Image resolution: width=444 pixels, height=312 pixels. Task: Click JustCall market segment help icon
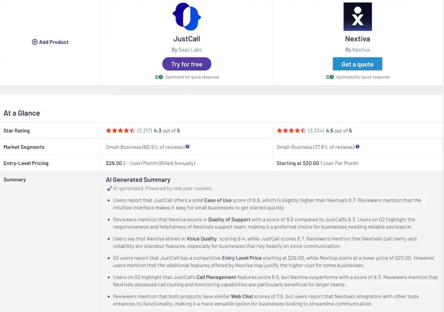pos(188,147)
